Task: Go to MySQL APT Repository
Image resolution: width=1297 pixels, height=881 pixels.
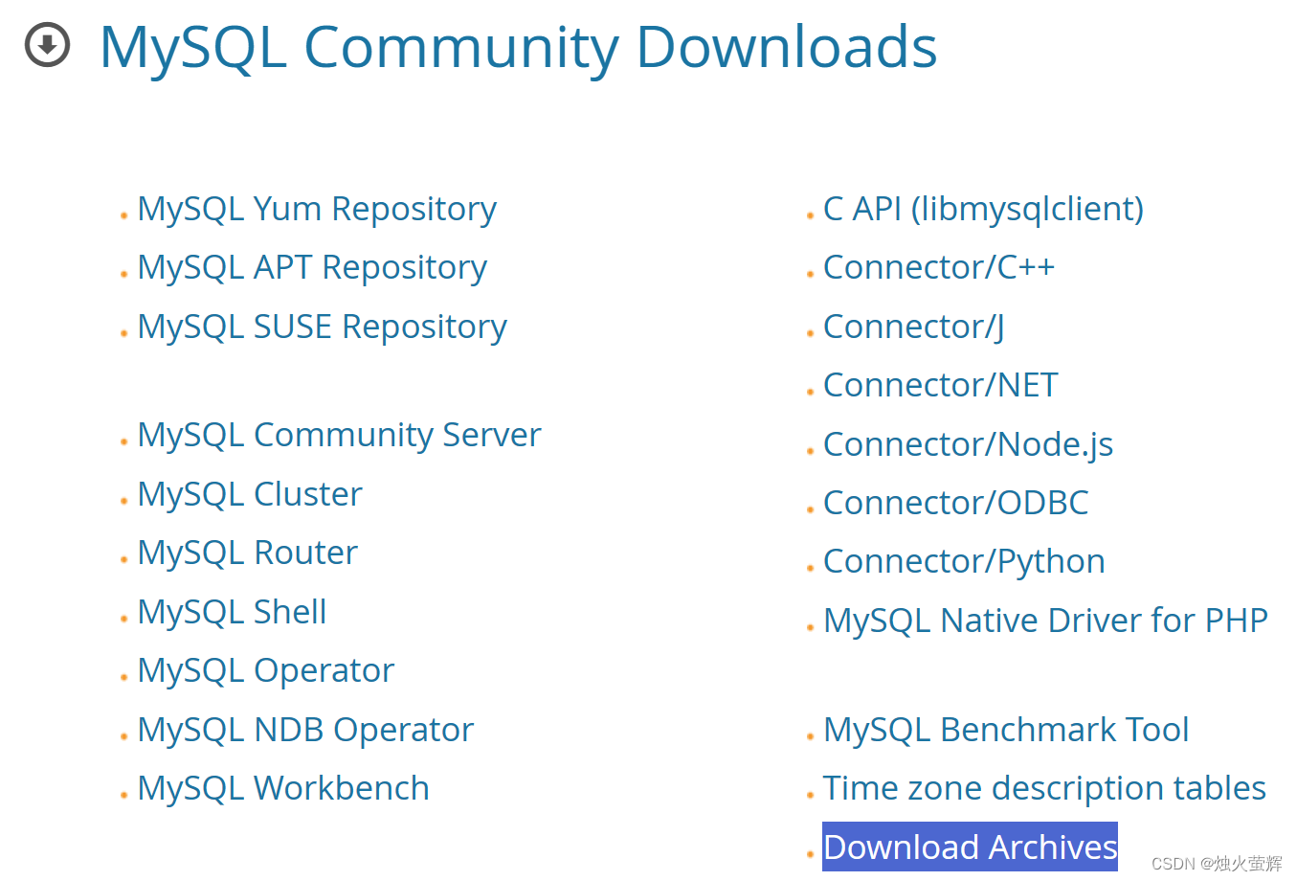Action: coord(312,267)
